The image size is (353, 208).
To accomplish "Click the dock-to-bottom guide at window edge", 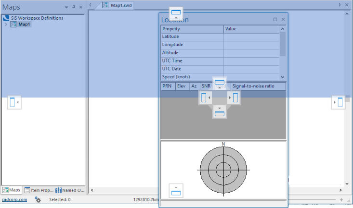I will 176,191.
